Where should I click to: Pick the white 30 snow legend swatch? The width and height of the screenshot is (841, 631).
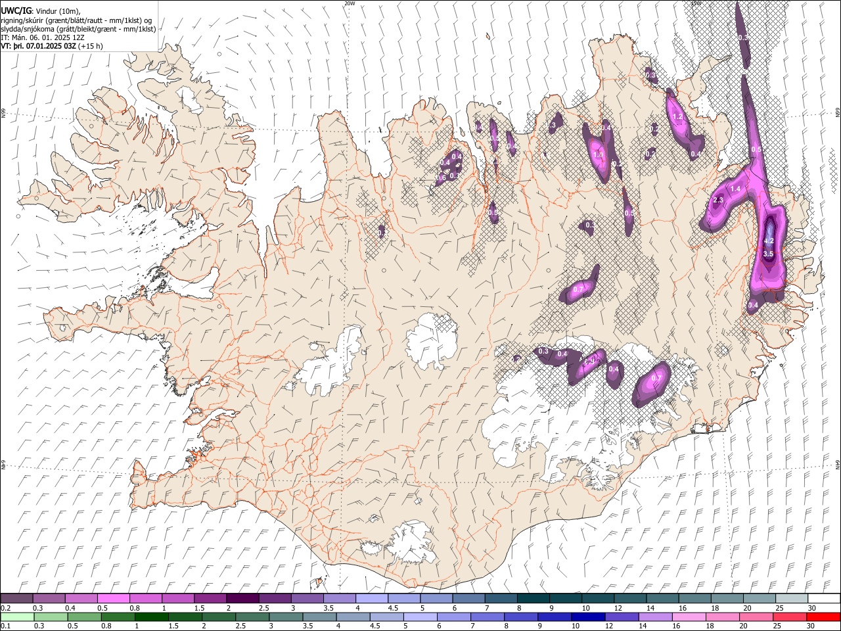(823, 598)
